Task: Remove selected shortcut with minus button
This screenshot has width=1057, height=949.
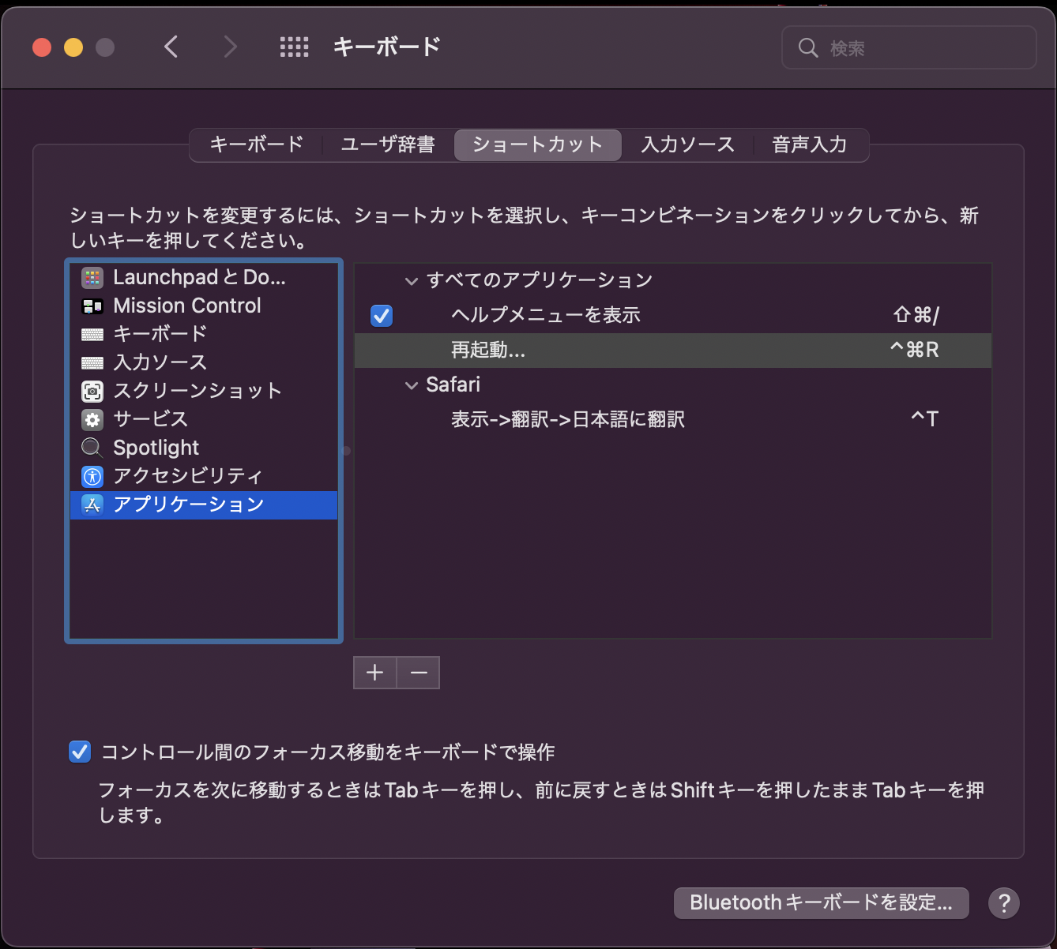Action: (x=419, y=673)
